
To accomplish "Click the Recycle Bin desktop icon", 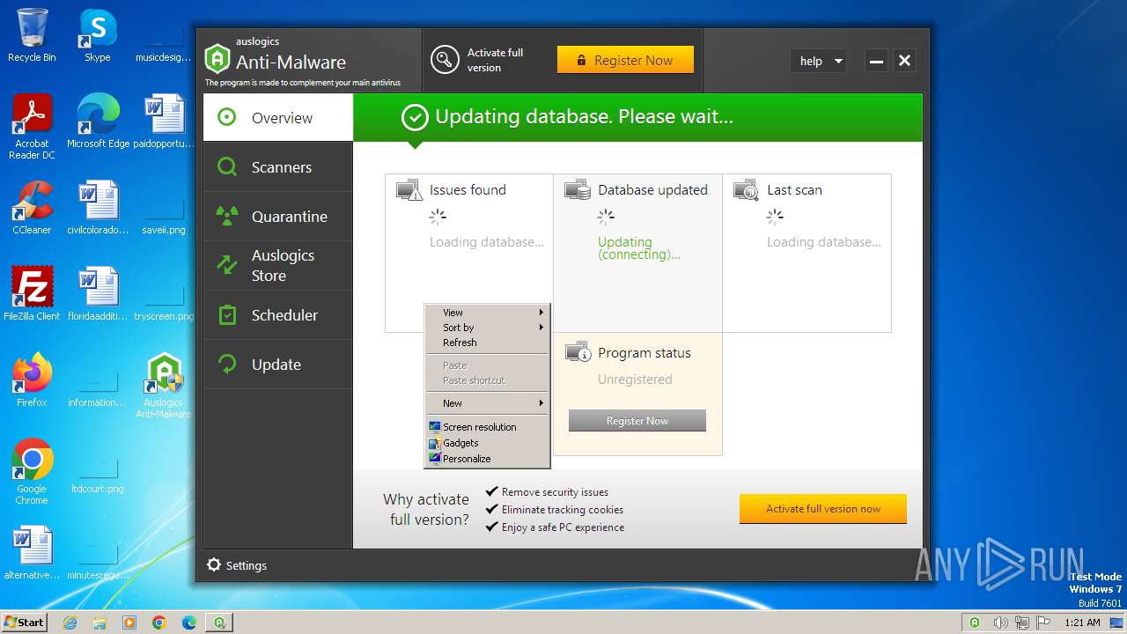I will point(32,35).
